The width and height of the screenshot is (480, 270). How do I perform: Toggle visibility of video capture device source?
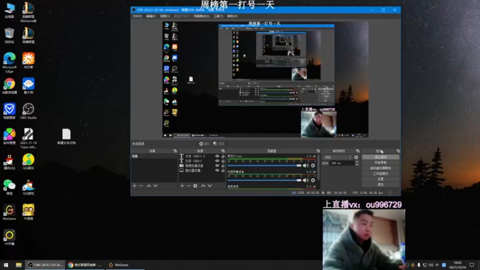click(x=217, y=166)
